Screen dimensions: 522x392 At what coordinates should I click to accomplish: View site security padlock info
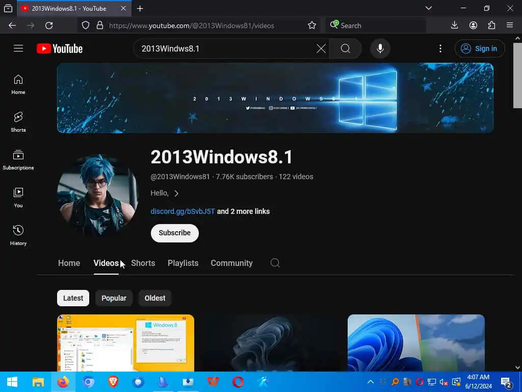point(99,26)
